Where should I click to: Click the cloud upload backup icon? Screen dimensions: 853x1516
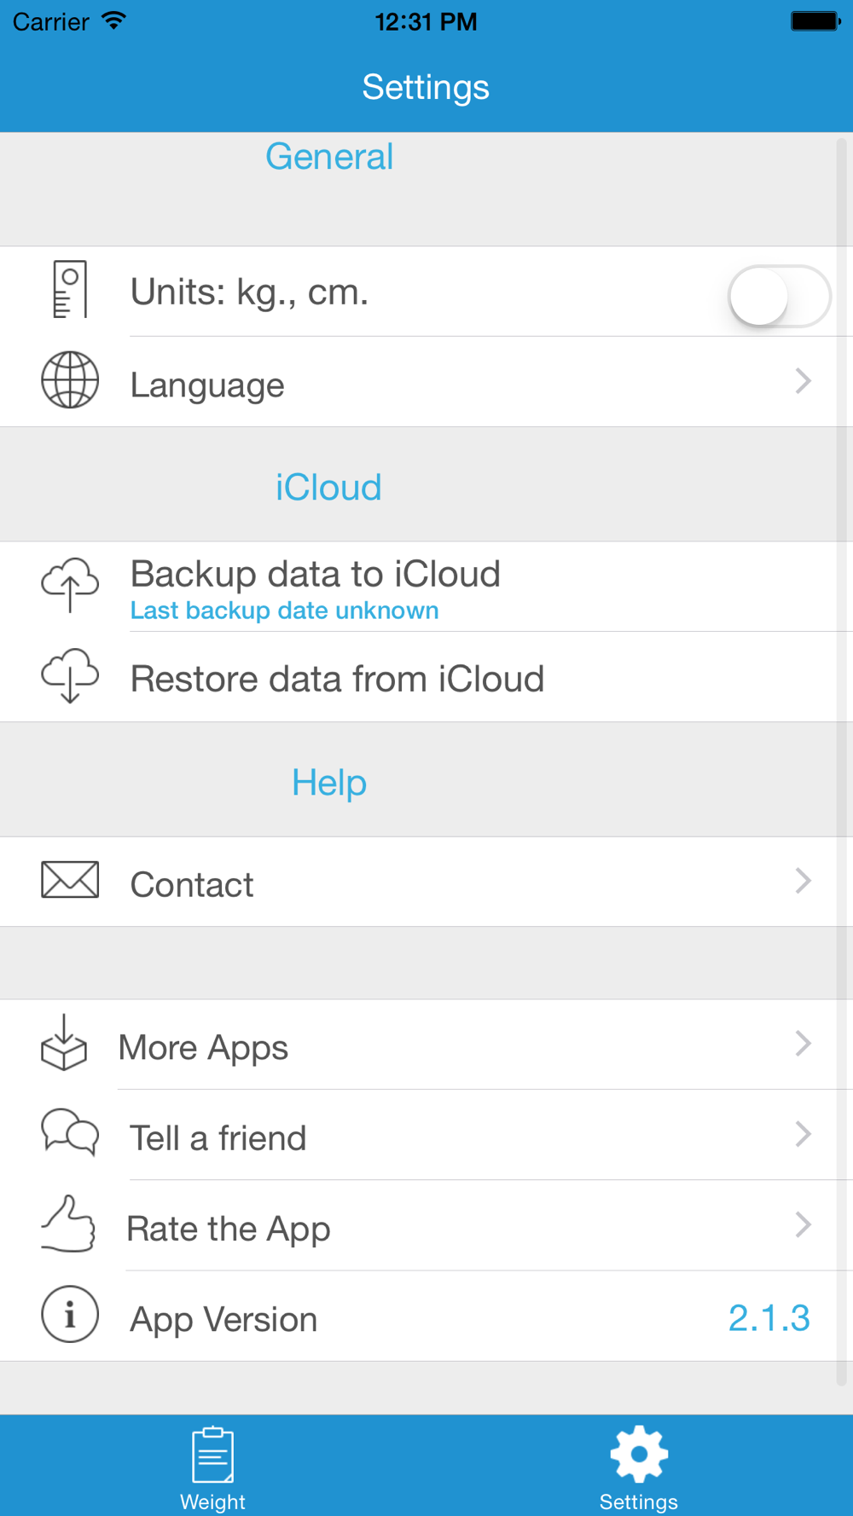(x=70, y=585)
